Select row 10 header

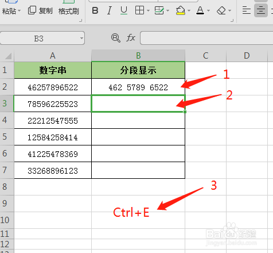click(7, 220)
